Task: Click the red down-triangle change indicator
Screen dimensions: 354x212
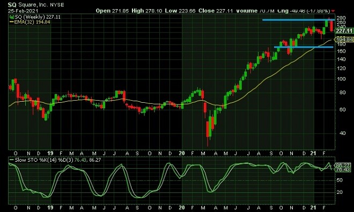Action: (333, 11)
